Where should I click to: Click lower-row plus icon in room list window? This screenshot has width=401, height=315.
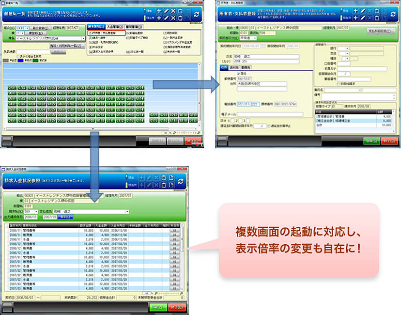point(159,18)
